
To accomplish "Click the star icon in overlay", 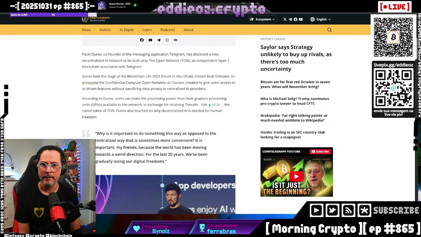I will click(364, 210).
